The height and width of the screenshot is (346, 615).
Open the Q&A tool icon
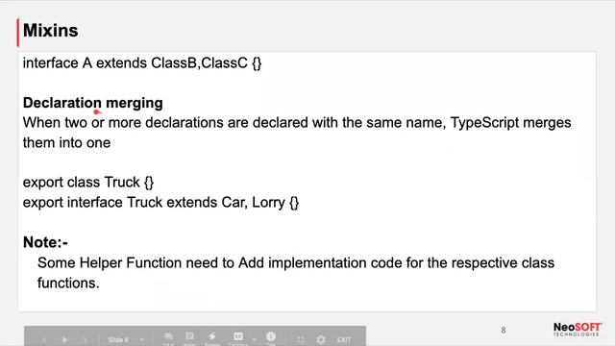(x=168, y=338)
